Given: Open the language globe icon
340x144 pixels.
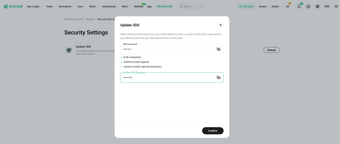Looking at the screenshot, I should tap(317, 6).
